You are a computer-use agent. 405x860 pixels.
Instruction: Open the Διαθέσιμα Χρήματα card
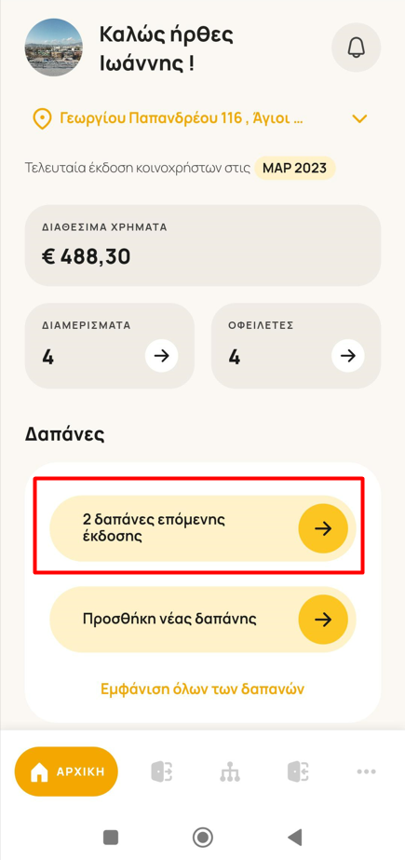(203, 245)
